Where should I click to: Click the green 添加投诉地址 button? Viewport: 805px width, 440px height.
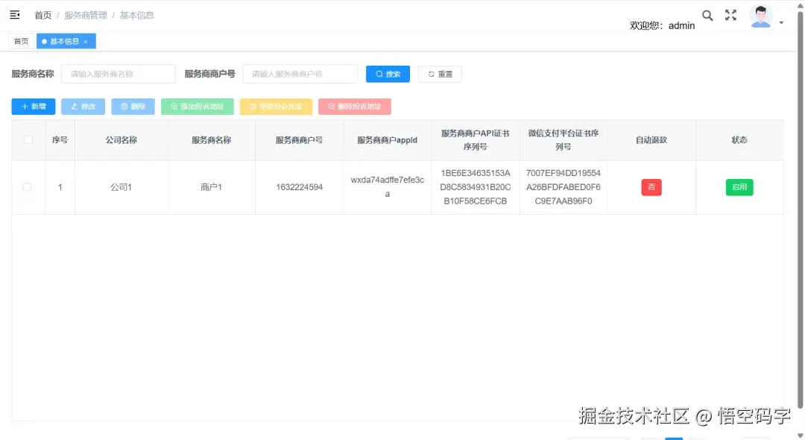click(x=197, y=106)
